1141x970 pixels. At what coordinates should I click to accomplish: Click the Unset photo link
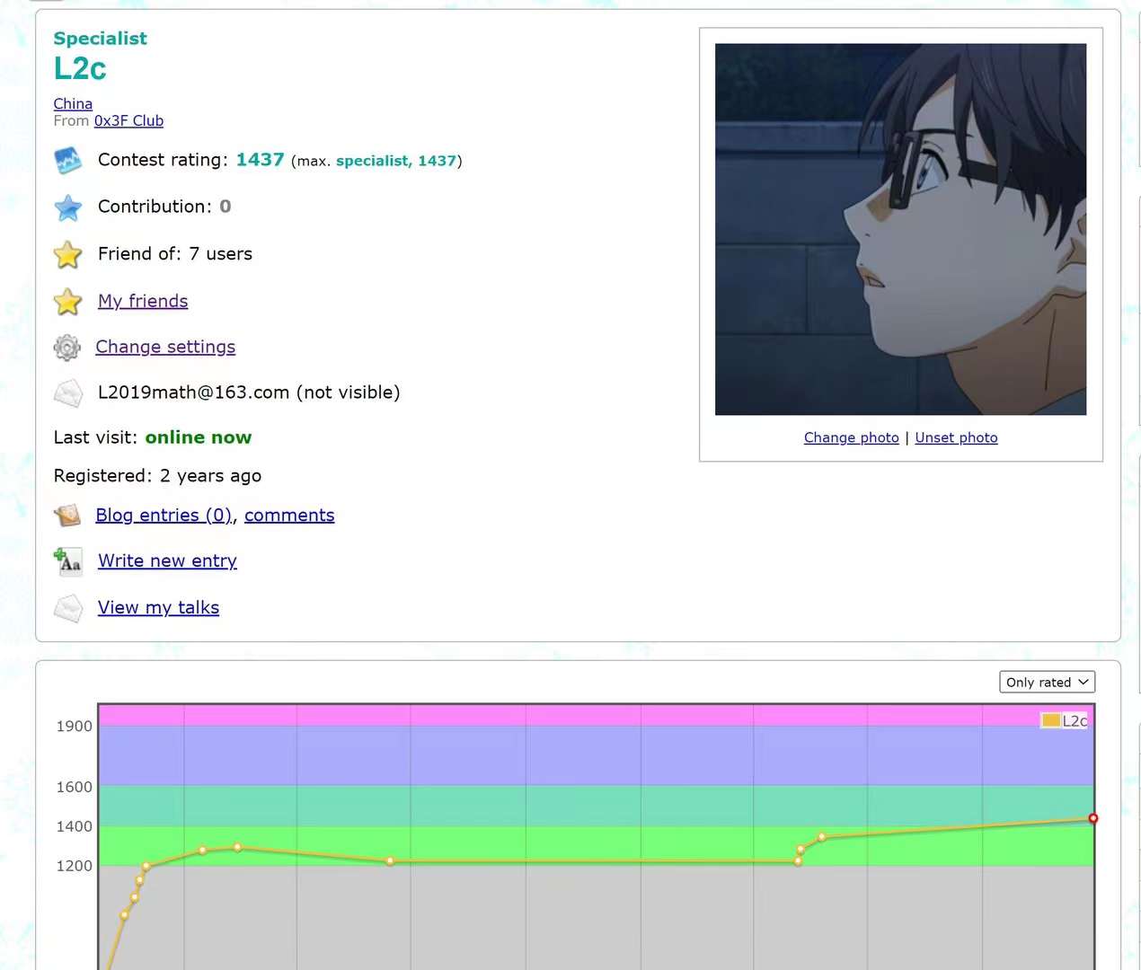coord(956,437)
